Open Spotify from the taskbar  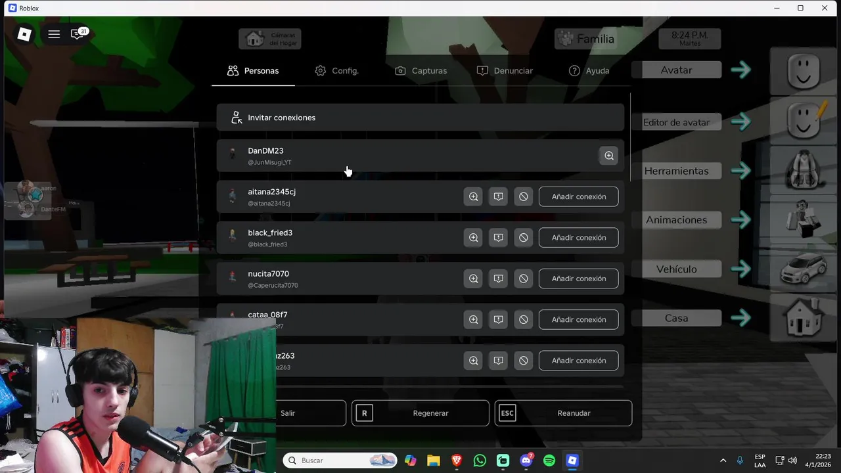tap(549, 461)
